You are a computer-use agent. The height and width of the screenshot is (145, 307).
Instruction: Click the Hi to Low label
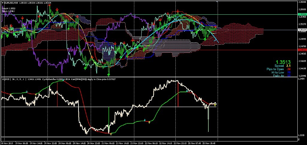tap(277, 72)
